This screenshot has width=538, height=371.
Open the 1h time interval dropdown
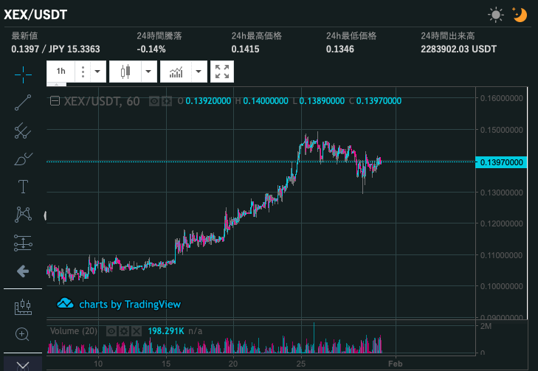tap(61, 72)
